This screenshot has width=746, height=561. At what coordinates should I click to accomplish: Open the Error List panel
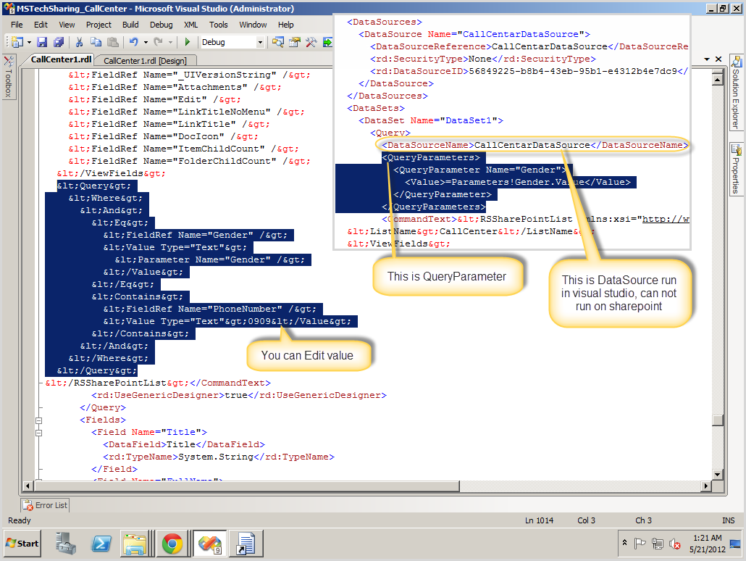[43, 504]
